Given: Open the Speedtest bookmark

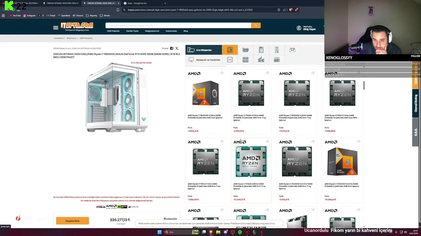Looking at the screenshot, I should [x=64, y=15].
